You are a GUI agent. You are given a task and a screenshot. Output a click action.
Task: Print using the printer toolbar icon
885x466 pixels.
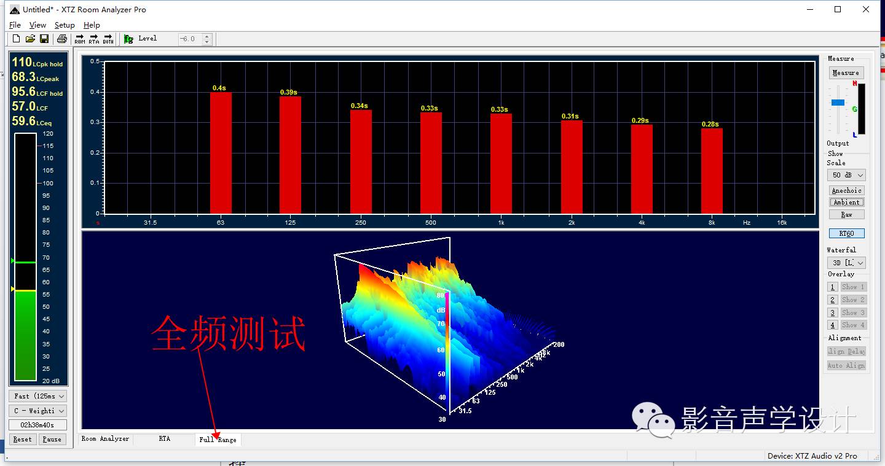pos(62,39)
